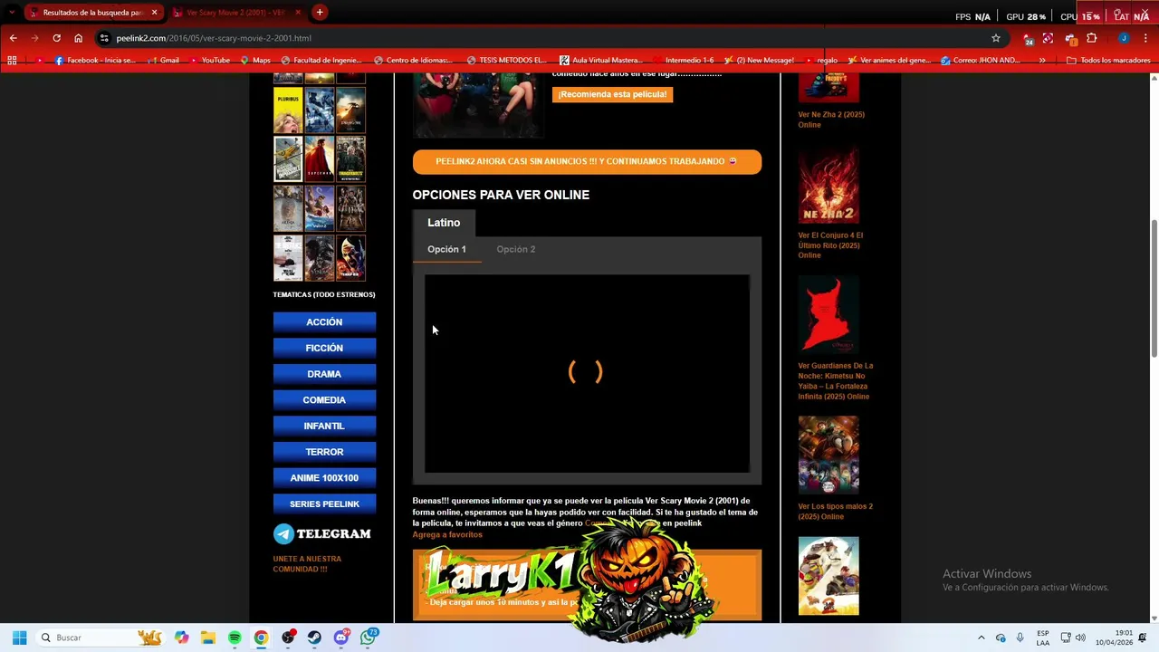Open Spotify from the taskbar
This screenshot has height=652, width=1159.
(235, 638)
